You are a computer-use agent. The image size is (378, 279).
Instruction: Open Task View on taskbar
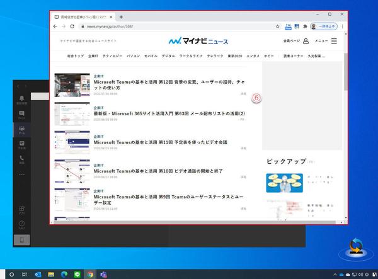pyautogui.click(x=25, y=275)
